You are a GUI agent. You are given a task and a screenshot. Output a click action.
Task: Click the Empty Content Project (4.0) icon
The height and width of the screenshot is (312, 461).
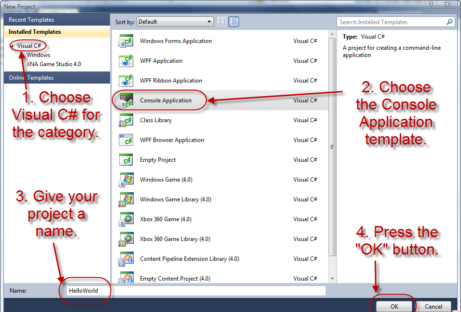coord(126,277)
